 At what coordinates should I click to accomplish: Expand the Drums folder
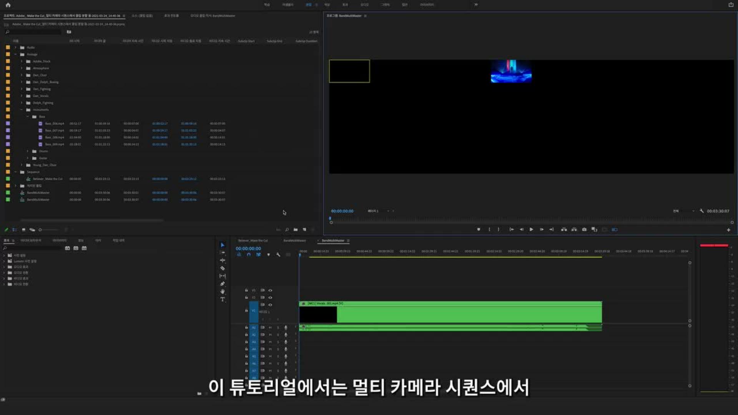(28, 151)
